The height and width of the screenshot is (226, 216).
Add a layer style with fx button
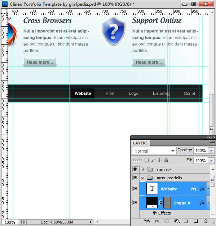(x=157, y=221)
